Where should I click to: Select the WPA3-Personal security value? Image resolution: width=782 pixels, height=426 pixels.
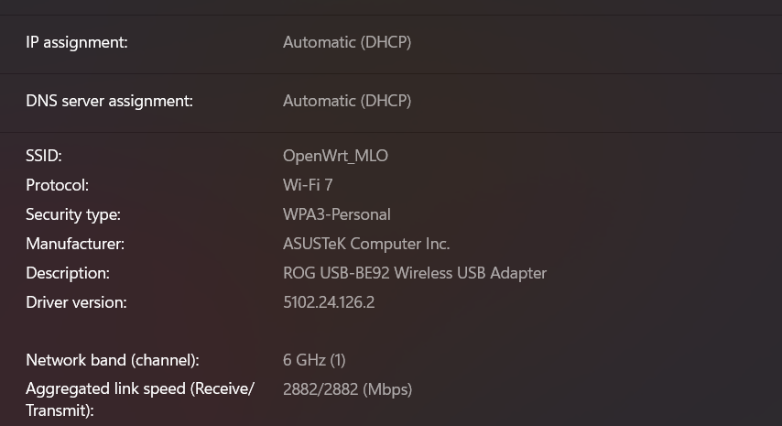pos(337,214)
